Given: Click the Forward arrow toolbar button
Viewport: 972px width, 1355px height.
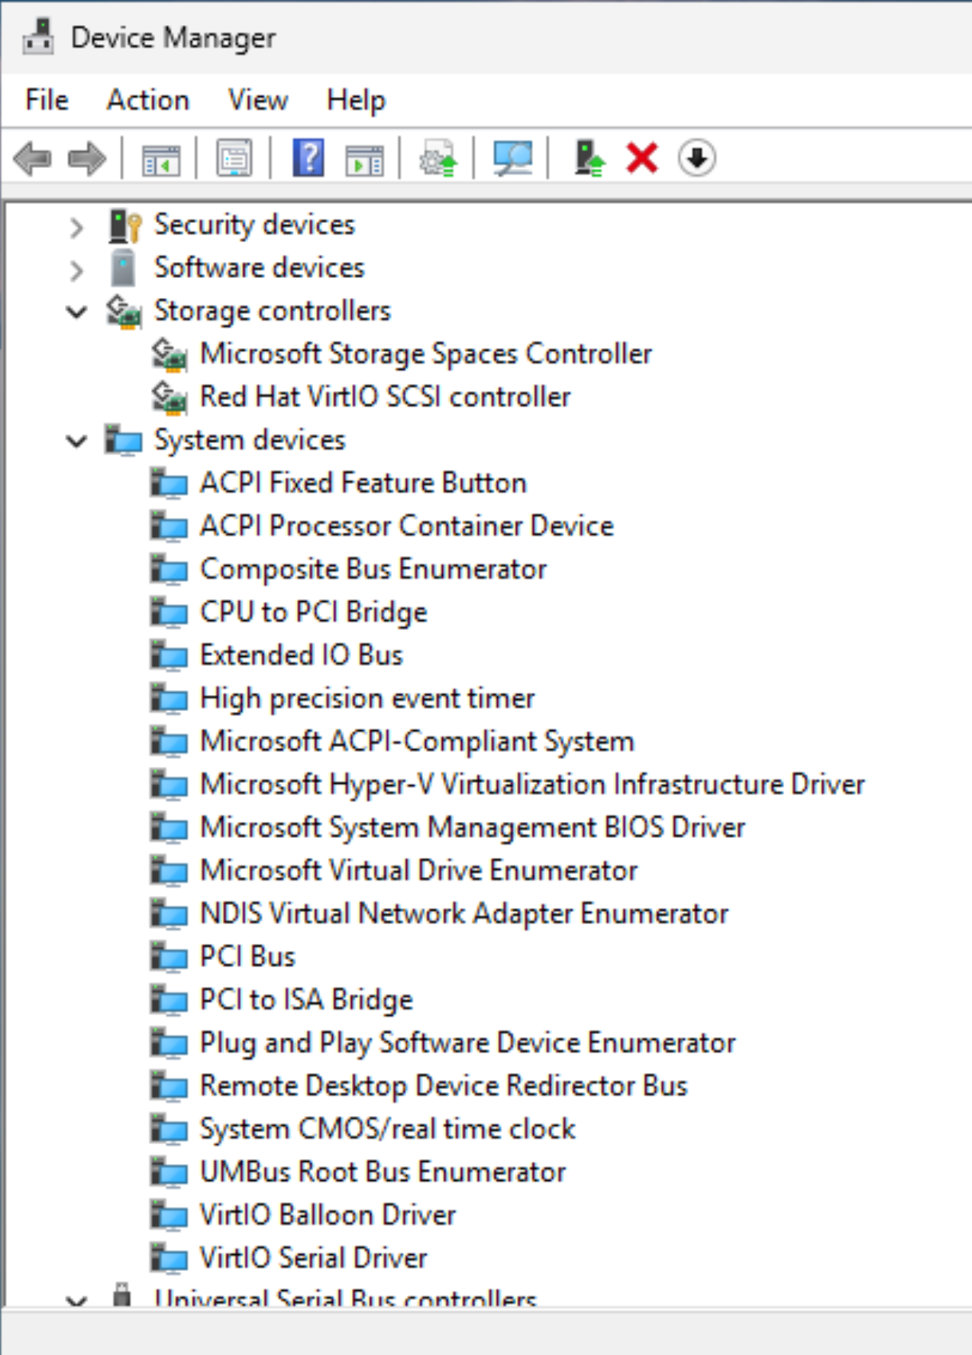Looking at the screenshot, I should click(87, 159).
